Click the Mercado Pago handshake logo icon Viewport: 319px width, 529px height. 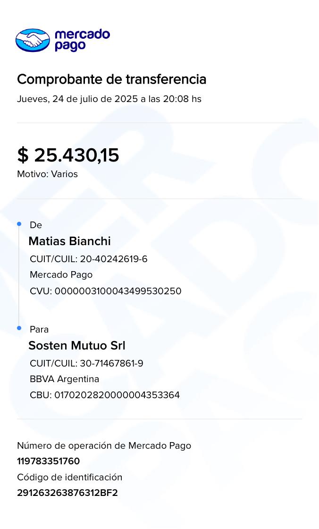click(33, 40)
